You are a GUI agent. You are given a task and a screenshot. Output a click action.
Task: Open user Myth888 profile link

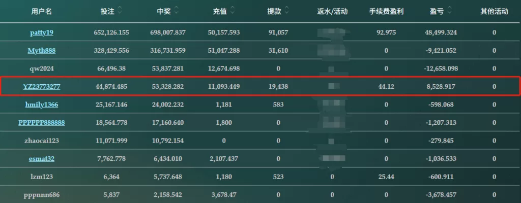coord(42,50)
